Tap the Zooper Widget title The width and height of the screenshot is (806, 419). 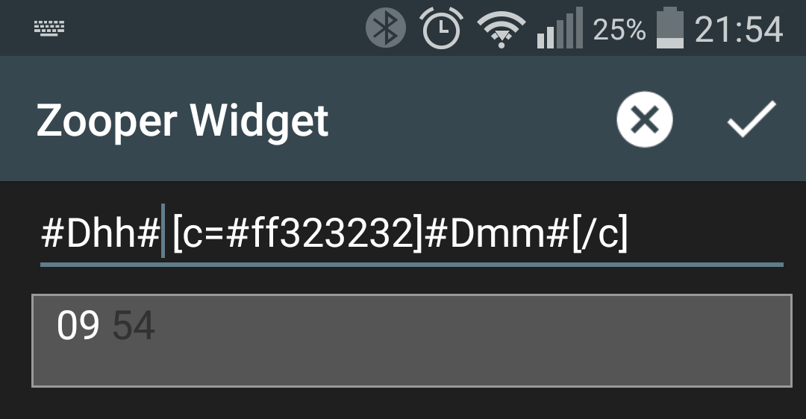[183, 122]
